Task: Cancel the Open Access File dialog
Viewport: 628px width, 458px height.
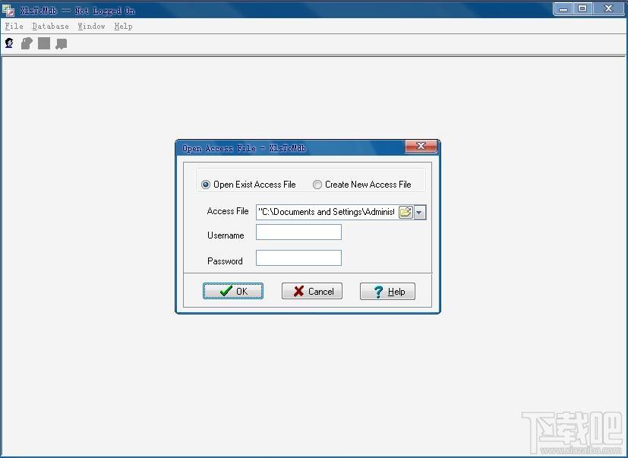Action: [x=312, y=291]
